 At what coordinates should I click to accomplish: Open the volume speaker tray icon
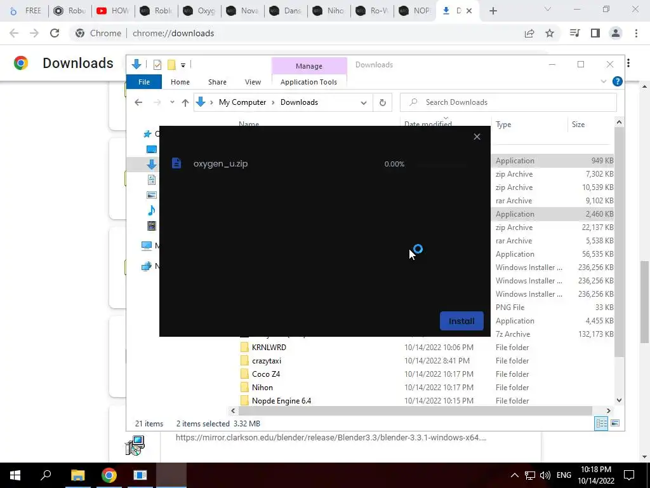[x=545, y=475]
